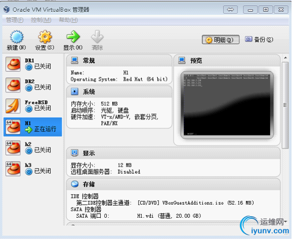Click the Preview (预览) section header

click(227, 61)
